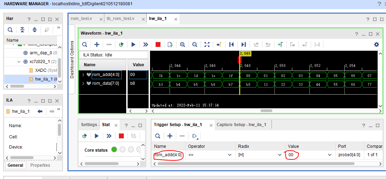Image resolution: width=386 pixels, height=179 pixels.
Task: Go back in ILA properties panel
Action: tap(40, 111)
